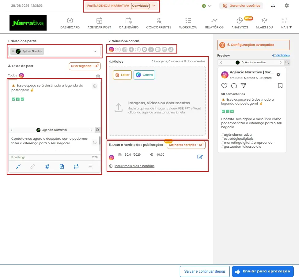299x277 pixels.
Task: Click the search icon in the Preview profile bar
Action: [x=287, y=62]
